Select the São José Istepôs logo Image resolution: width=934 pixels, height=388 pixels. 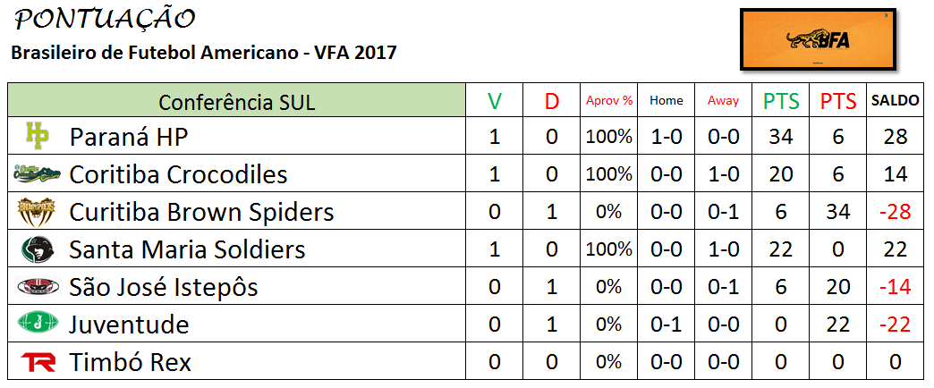click(x=38, y=287)
